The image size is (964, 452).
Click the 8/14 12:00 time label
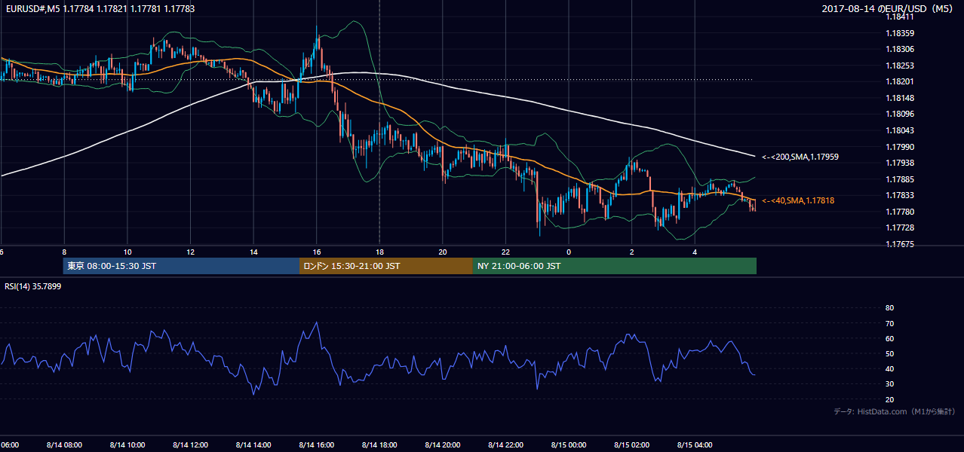tap(190, 444)
